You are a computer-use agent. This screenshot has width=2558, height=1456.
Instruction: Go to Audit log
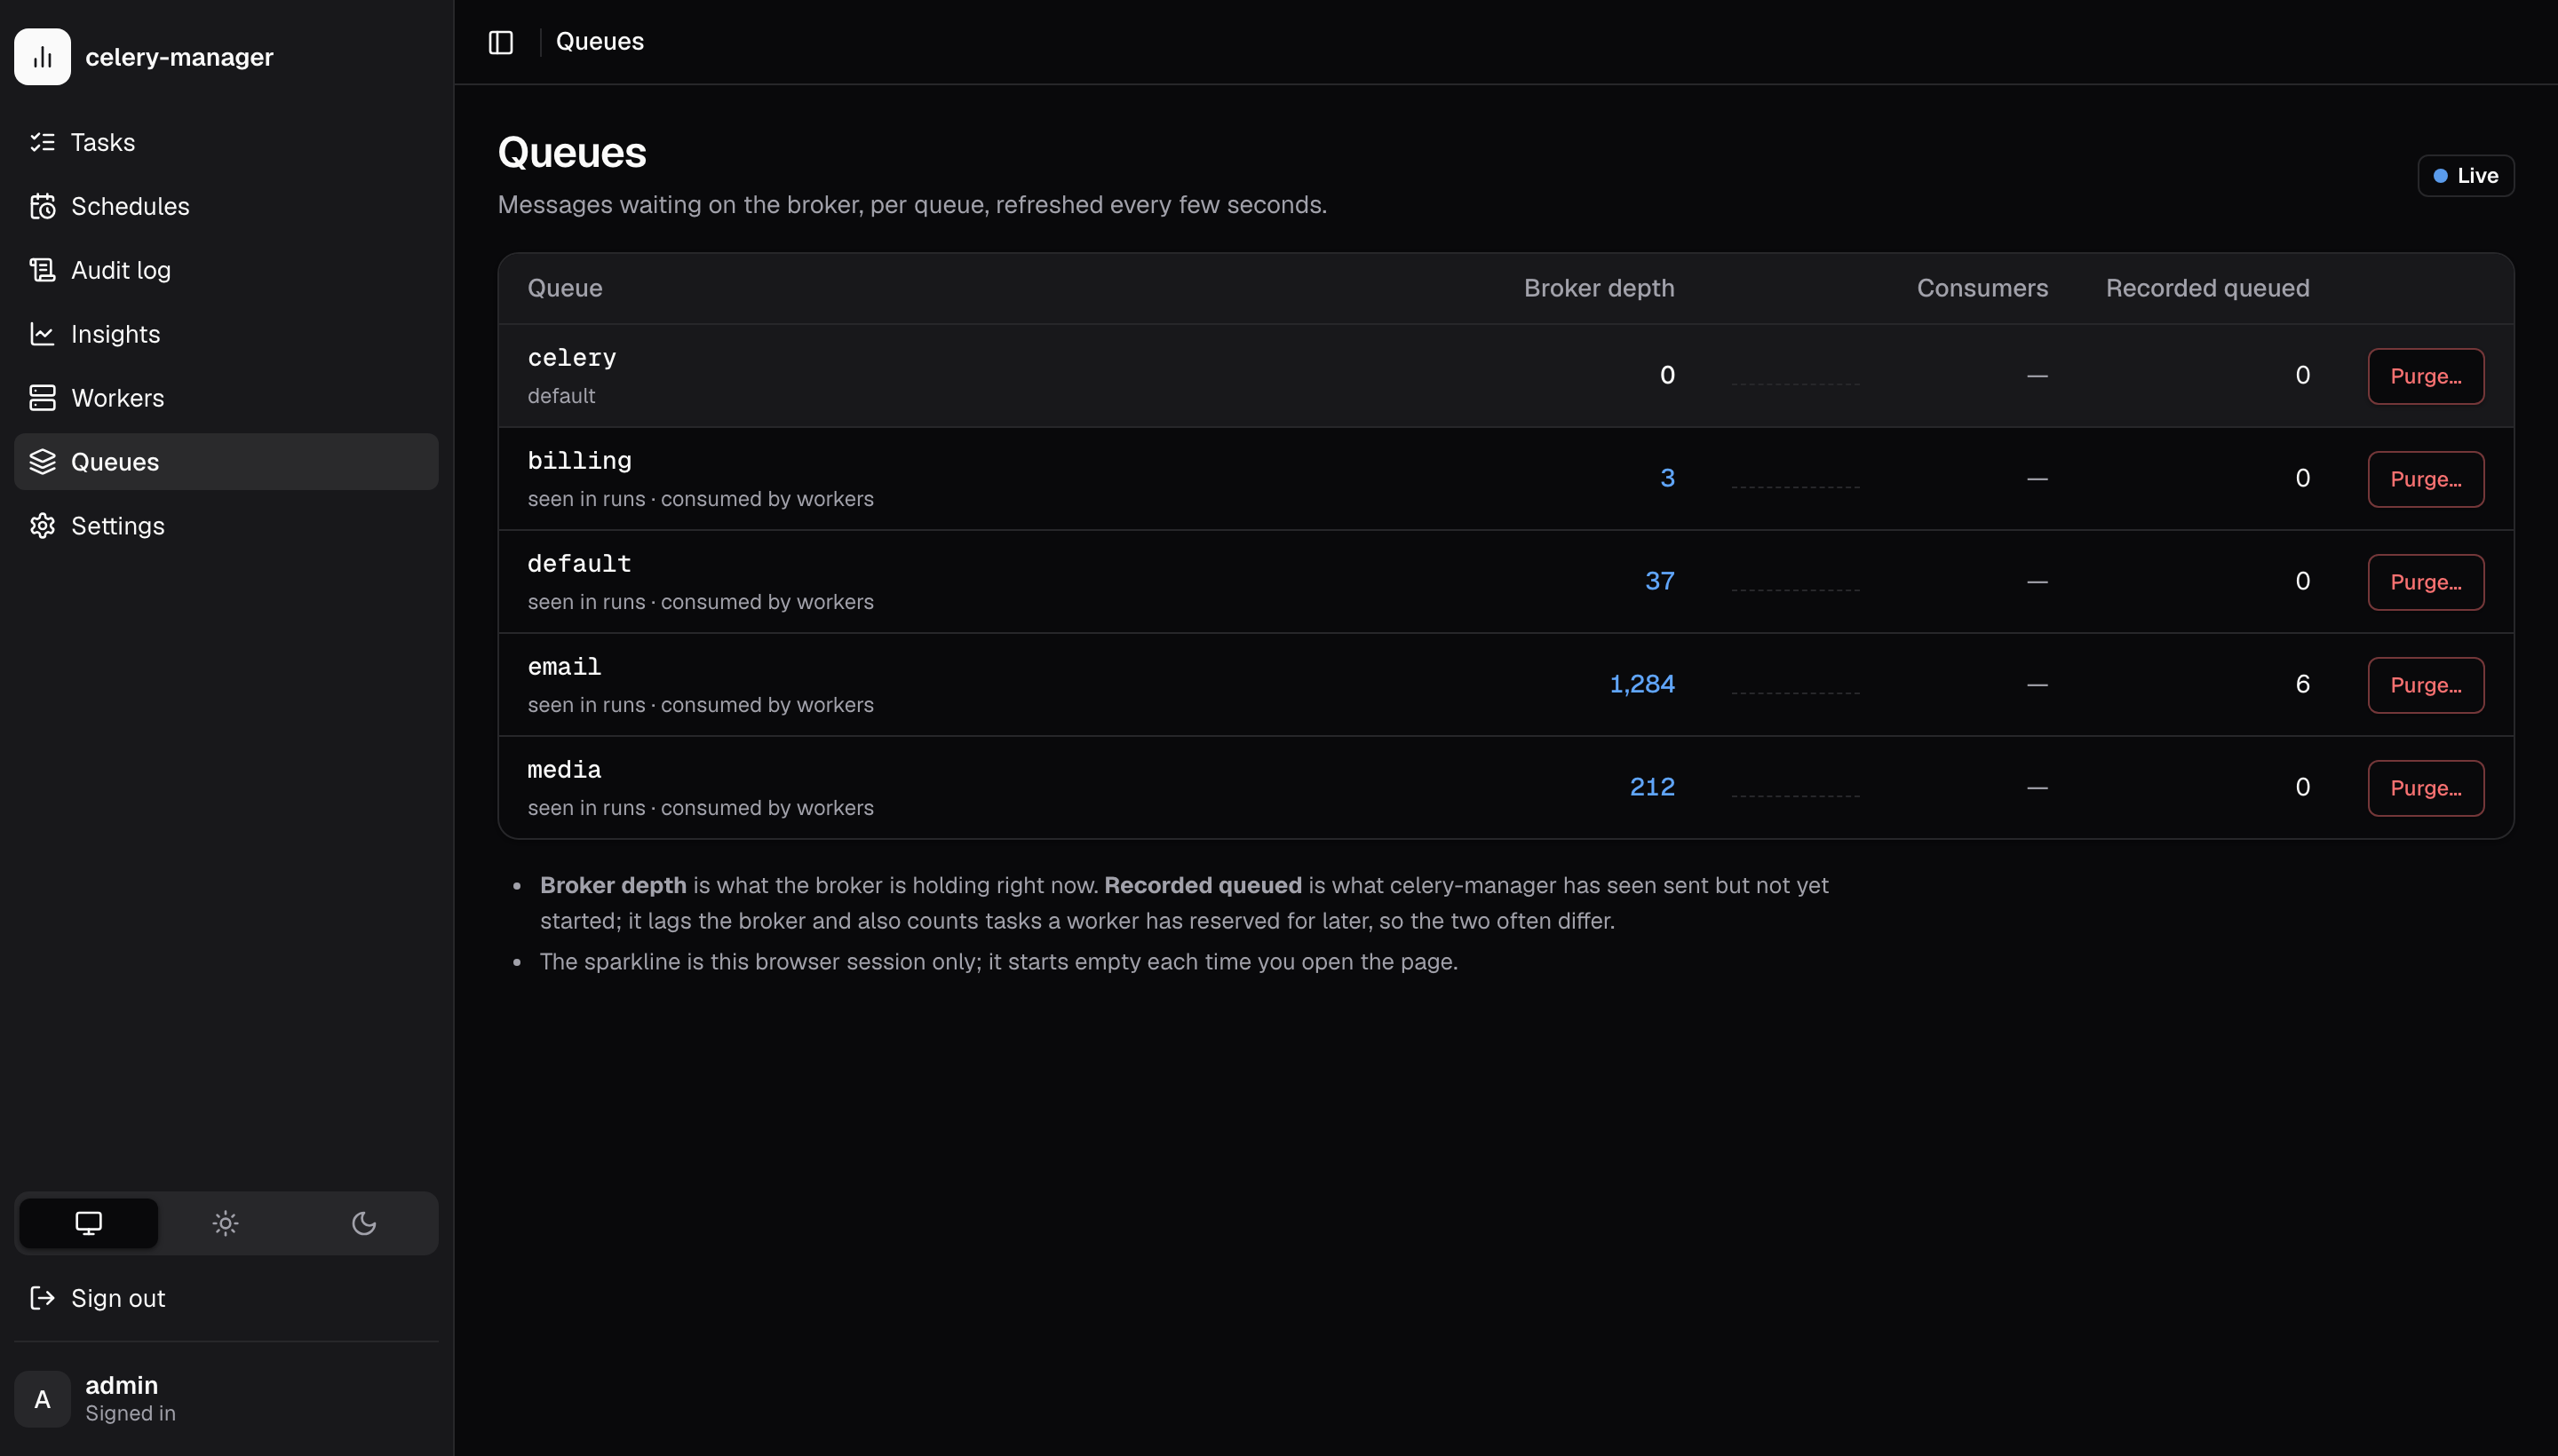(x=226, y=270)
